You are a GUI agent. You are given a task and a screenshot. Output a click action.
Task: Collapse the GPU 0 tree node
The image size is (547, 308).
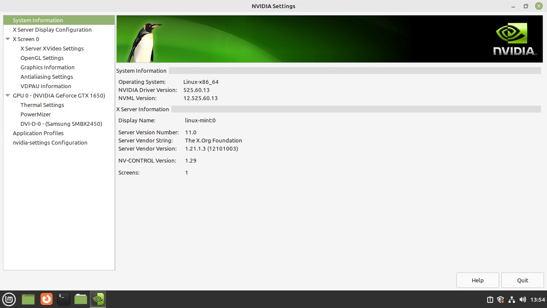tap(8, 95)
